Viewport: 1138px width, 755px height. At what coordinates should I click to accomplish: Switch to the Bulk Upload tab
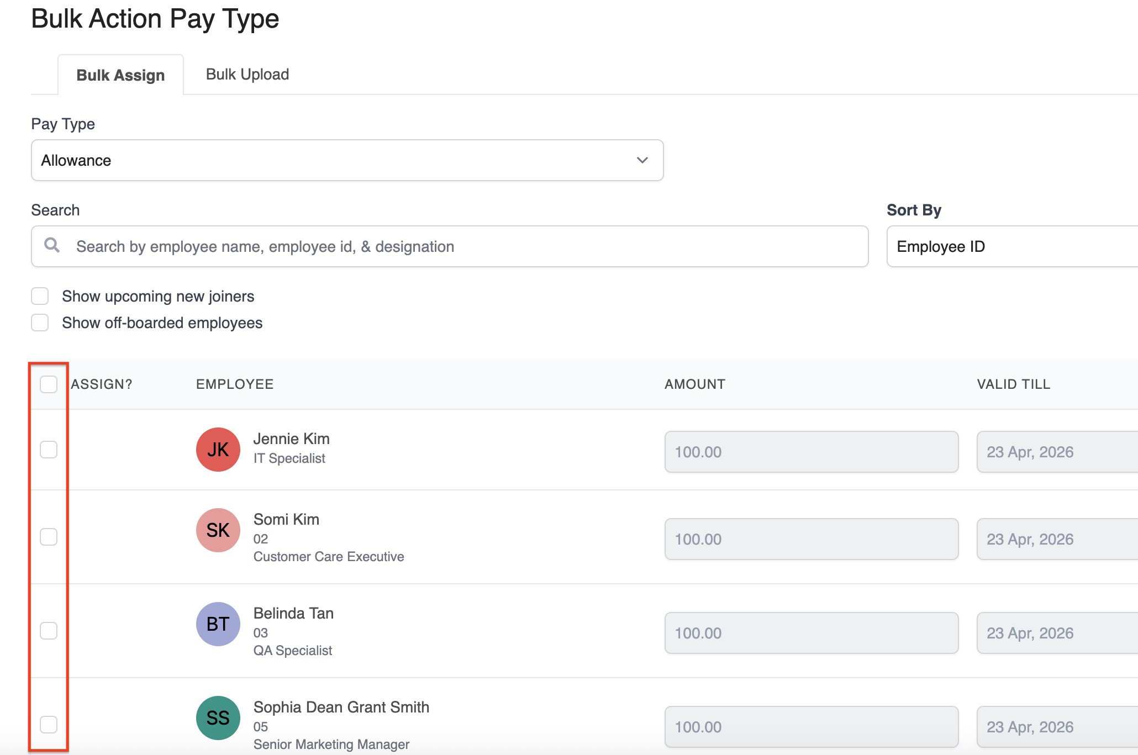(247, 75)
